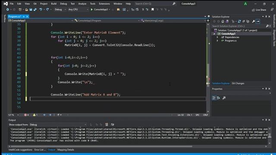Screen dimensions: 276x155
Task: Click Property Pages wrench icon in Properties panel
Action: [x=224, y=98]
